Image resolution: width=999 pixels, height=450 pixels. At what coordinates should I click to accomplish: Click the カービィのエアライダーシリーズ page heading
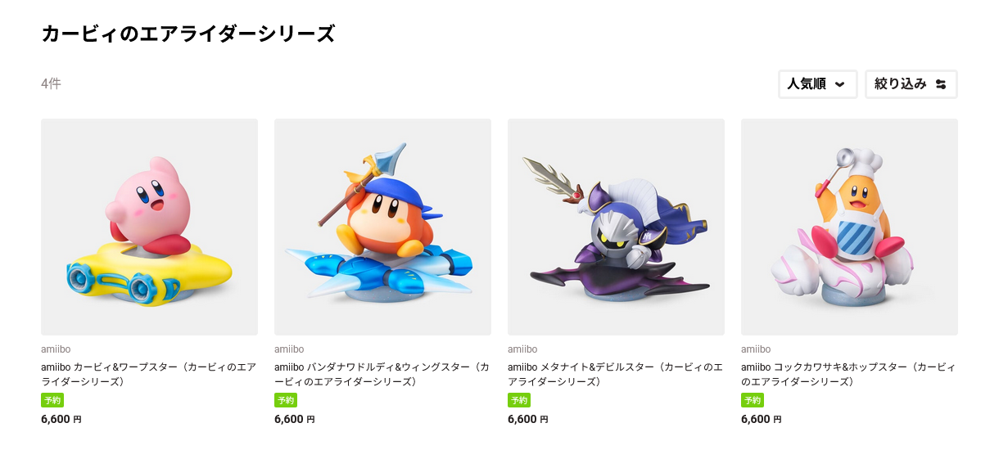[188, 34]
